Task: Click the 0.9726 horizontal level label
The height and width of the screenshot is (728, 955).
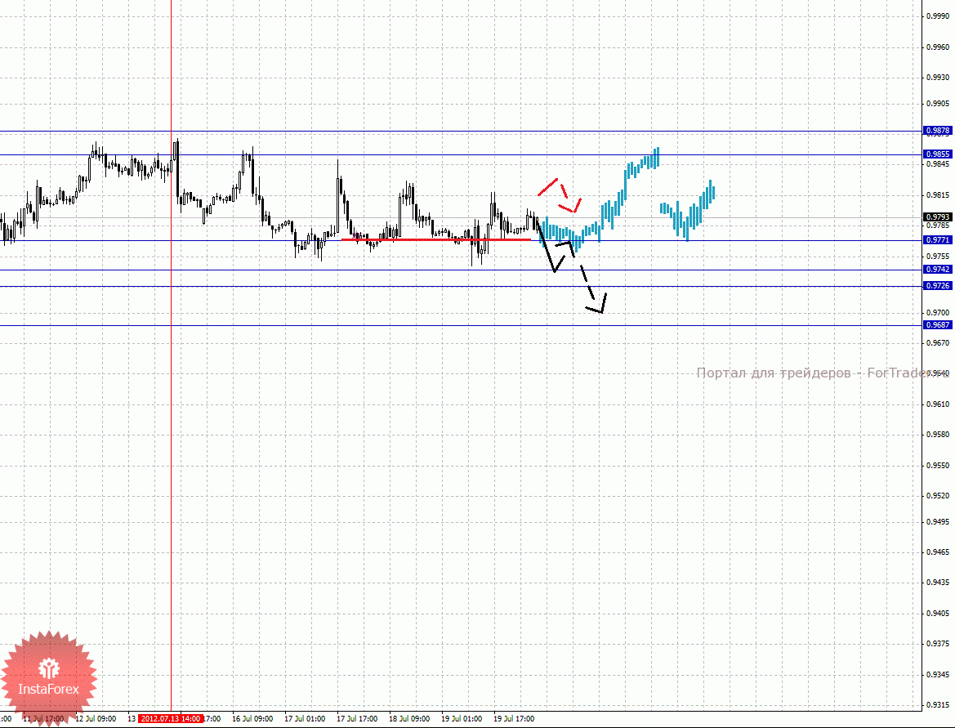Action: coord(937,286)
